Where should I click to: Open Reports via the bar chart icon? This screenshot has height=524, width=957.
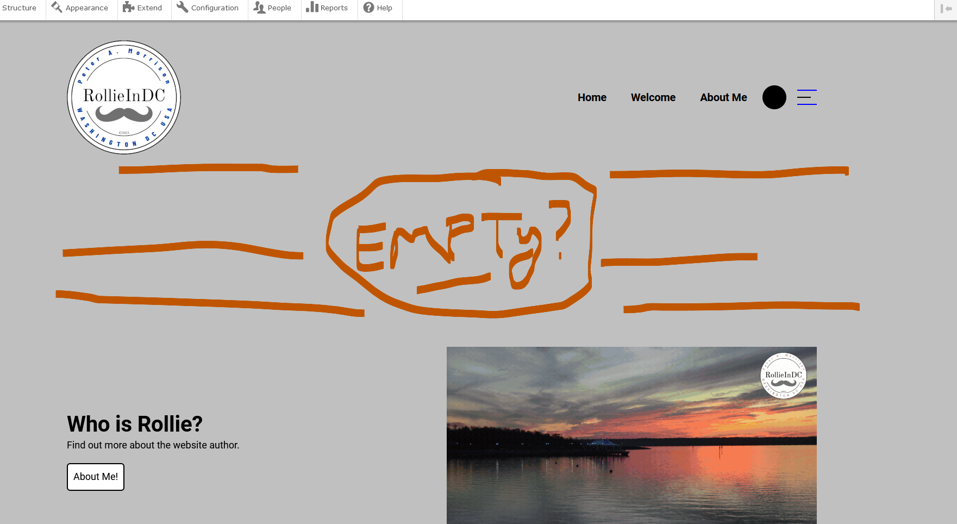click(312, 7)
